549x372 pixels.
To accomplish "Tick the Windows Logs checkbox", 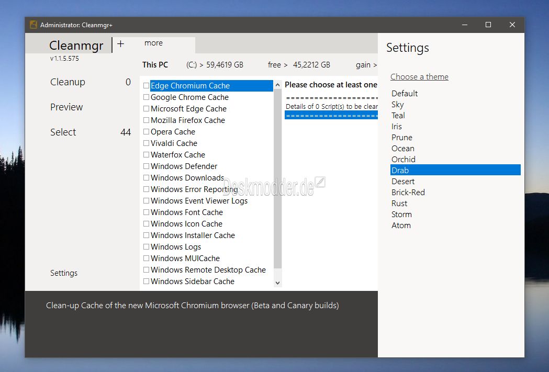I will (x=147, y=247).
